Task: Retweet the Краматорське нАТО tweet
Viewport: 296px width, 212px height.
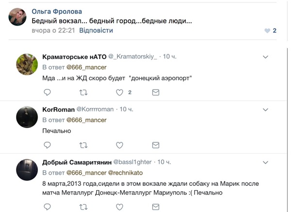Action: [x=83, y=92]
